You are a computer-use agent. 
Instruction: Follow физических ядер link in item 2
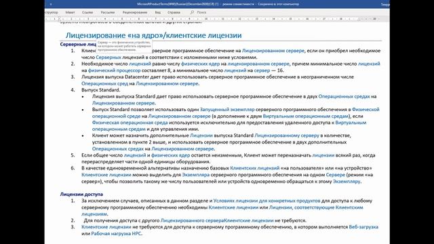click(200, 64)
